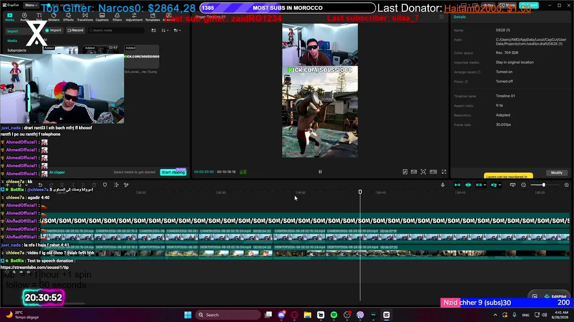Switch media grid view layout
The height and width of the screenshot is (322, 574).
[x=153, y=30]
